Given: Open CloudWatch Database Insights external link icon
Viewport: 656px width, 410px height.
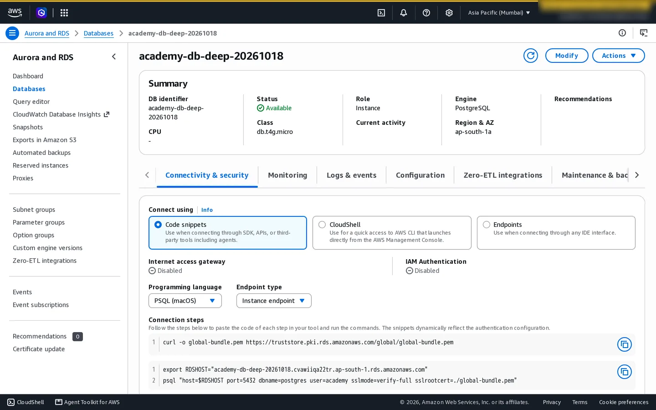Looking at the screenshot, I should tap(107, 114).
